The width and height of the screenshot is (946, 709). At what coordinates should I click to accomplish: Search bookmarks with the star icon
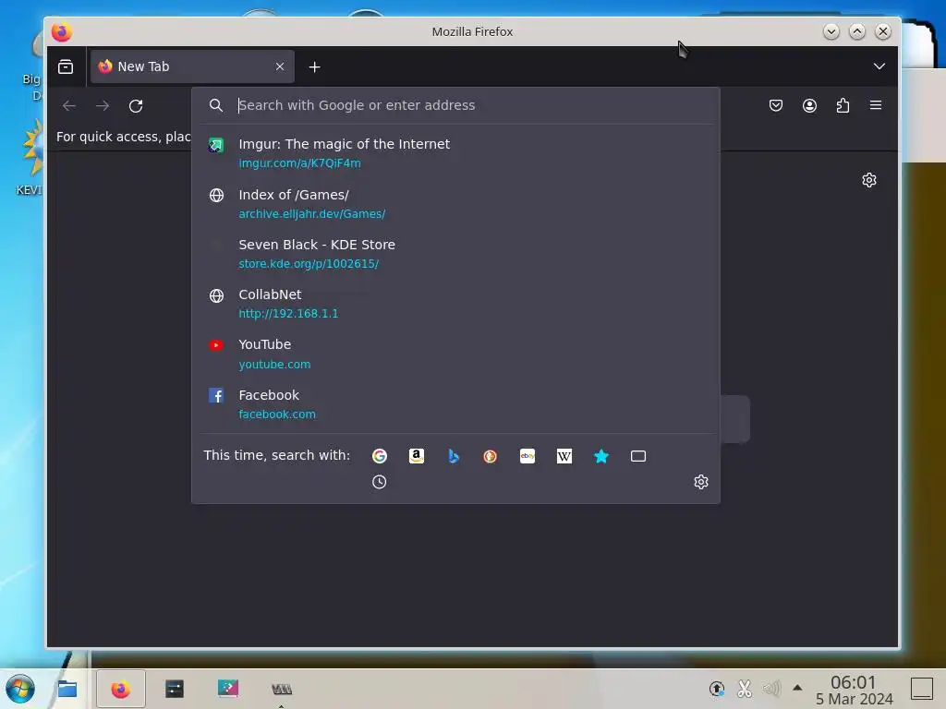point(601,456)
